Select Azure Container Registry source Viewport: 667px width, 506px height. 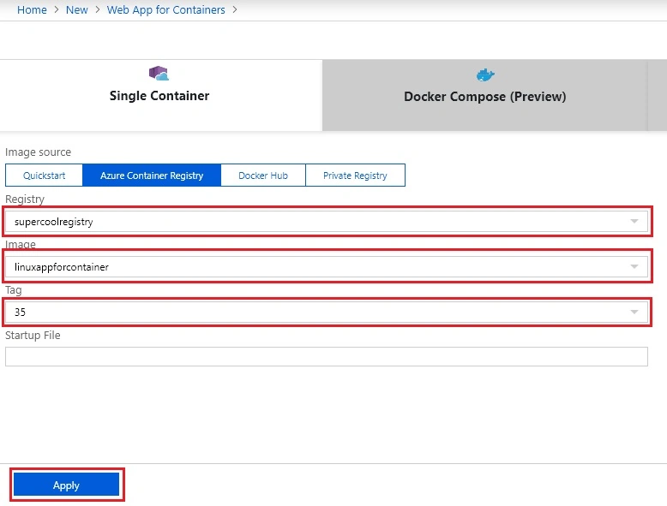[x=152, y=176]
